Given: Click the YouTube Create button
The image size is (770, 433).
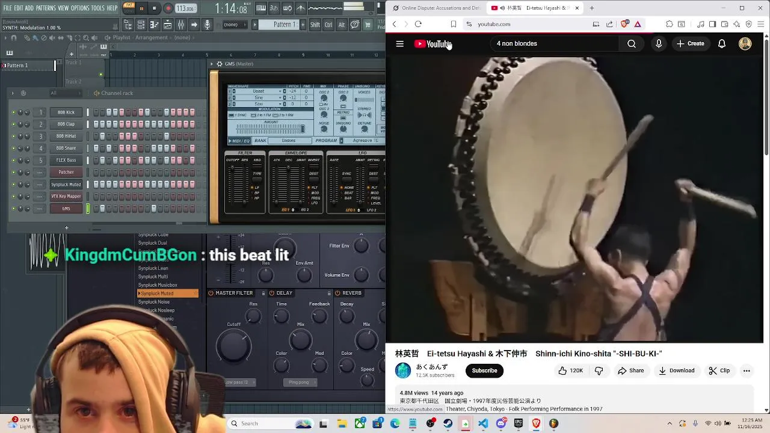Looking at the screenshot, I should [x=690, y=43].
